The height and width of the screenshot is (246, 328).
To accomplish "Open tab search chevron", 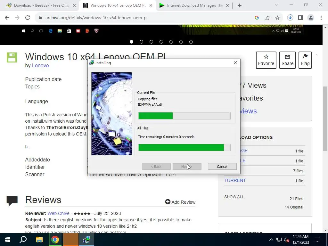I will pos(276,4).
